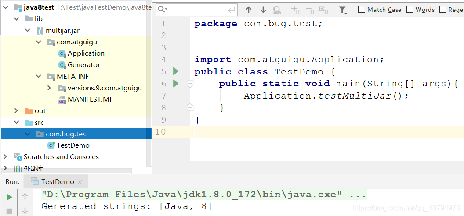This screenshot has height=216, width=464.
Task: Expand Scratches and Consoles chevron
Action: [5, 156]
